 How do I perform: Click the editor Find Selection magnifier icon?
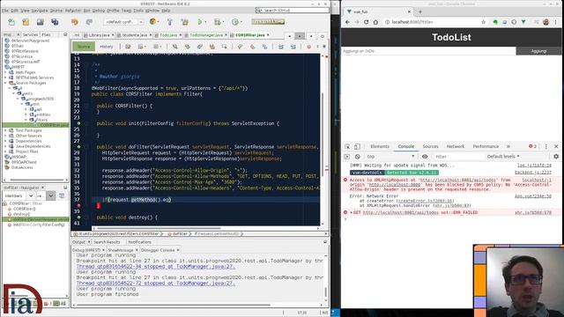(x=174, y=47)
